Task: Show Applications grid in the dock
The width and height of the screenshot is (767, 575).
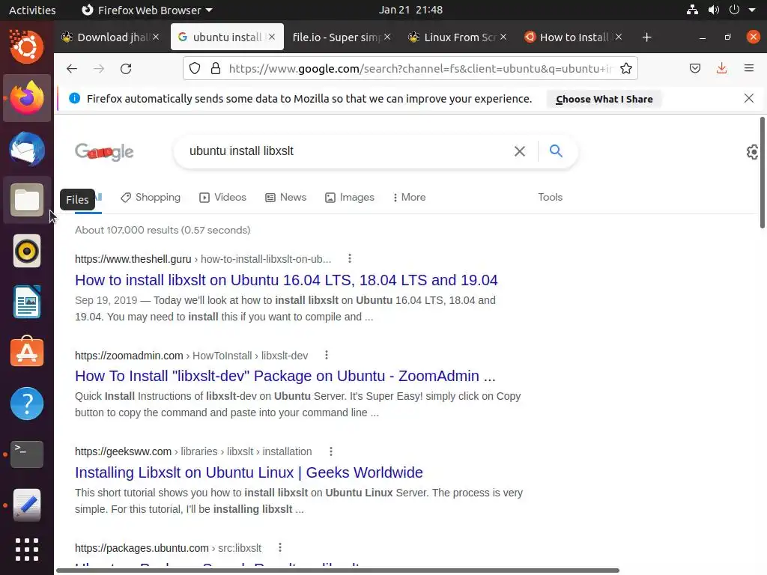Action: coord(27,550)
